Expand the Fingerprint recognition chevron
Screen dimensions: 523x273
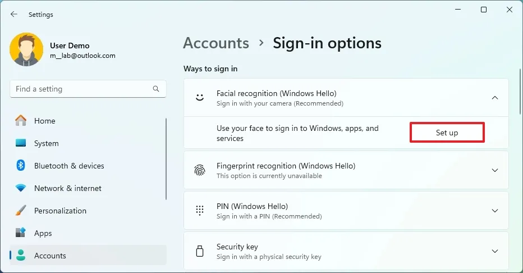coord(494,170)
